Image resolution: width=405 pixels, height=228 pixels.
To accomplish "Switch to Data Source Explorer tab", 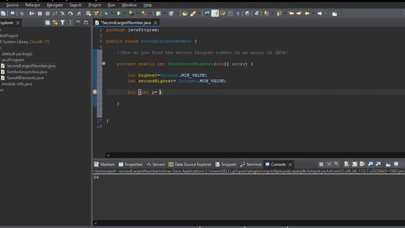I will point(190,165).
